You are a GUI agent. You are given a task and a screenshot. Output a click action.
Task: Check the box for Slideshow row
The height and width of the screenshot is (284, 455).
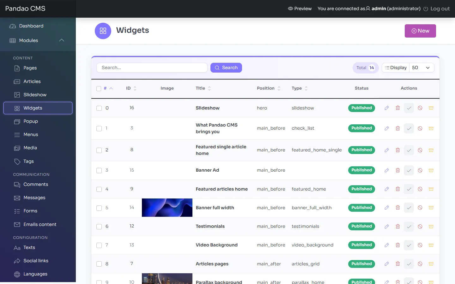99,108
